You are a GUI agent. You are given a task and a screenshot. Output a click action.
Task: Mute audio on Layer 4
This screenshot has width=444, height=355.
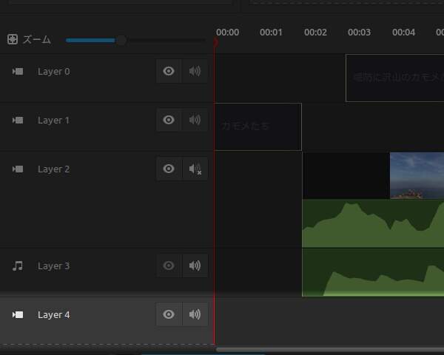click(195, 315)
